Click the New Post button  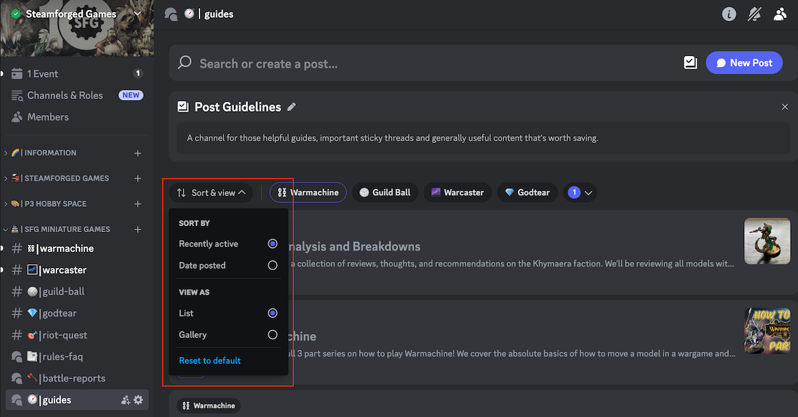tap(744, 63)
